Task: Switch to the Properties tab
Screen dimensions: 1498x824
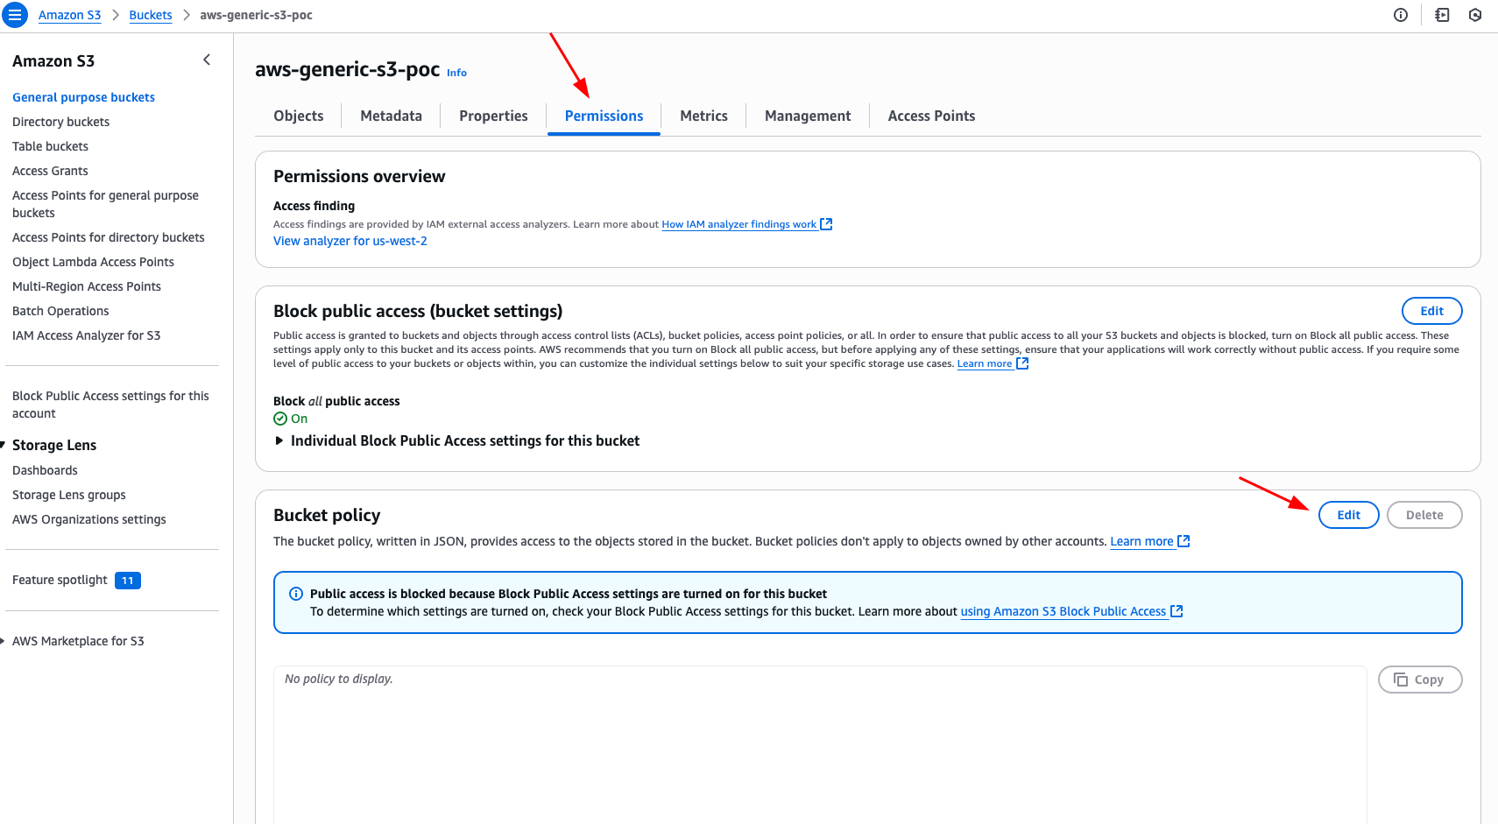Action: 493,116
